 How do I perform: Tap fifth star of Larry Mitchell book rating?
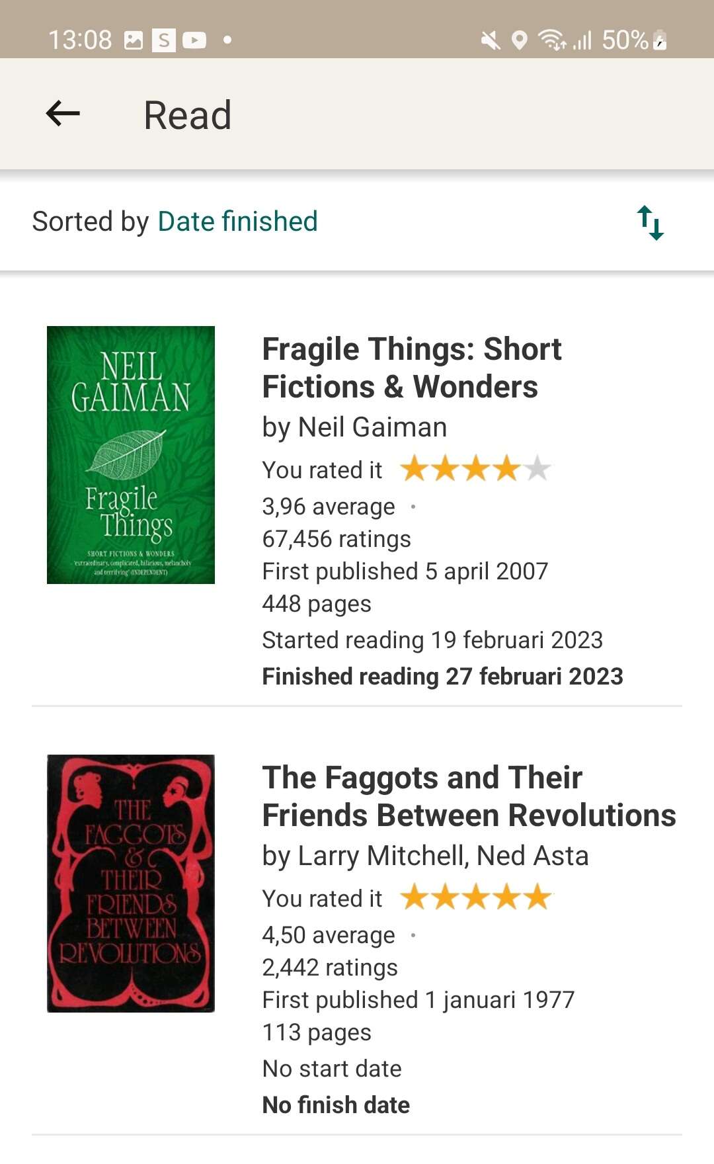(x=537, y=898)
